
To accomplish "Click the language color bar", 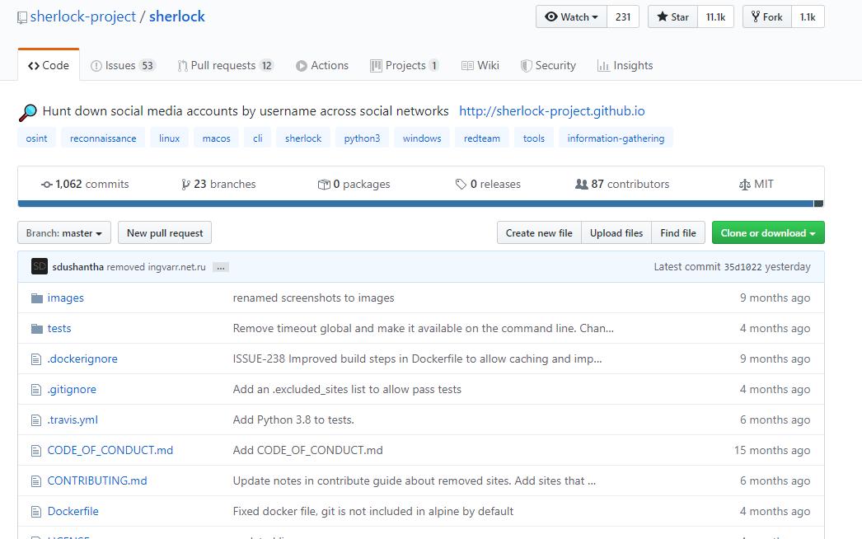I will [x=415, y=204].
